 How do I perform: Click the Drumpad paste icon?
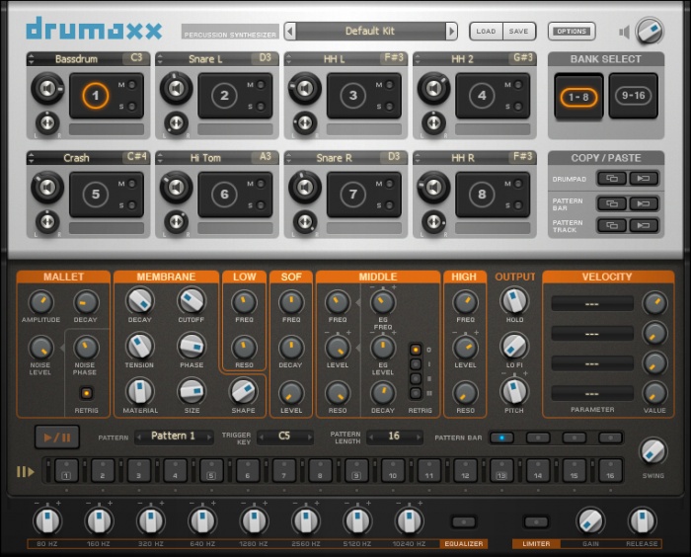[x=644, y=179]
